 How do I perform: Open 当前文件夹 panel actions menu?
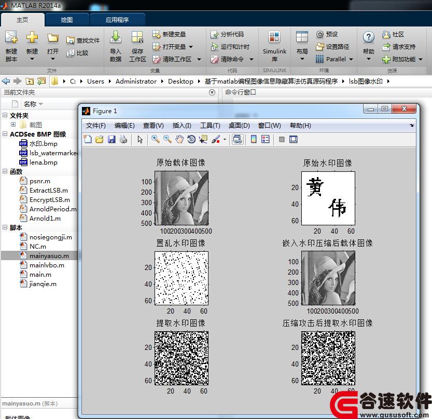[212, 92]
